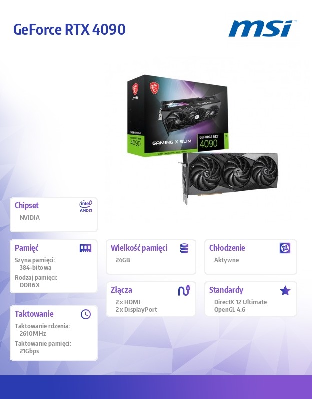Viewport: 312px width, 399px height.
Task: Click the Złącza card heading
Action: click(x=121, y=290)
